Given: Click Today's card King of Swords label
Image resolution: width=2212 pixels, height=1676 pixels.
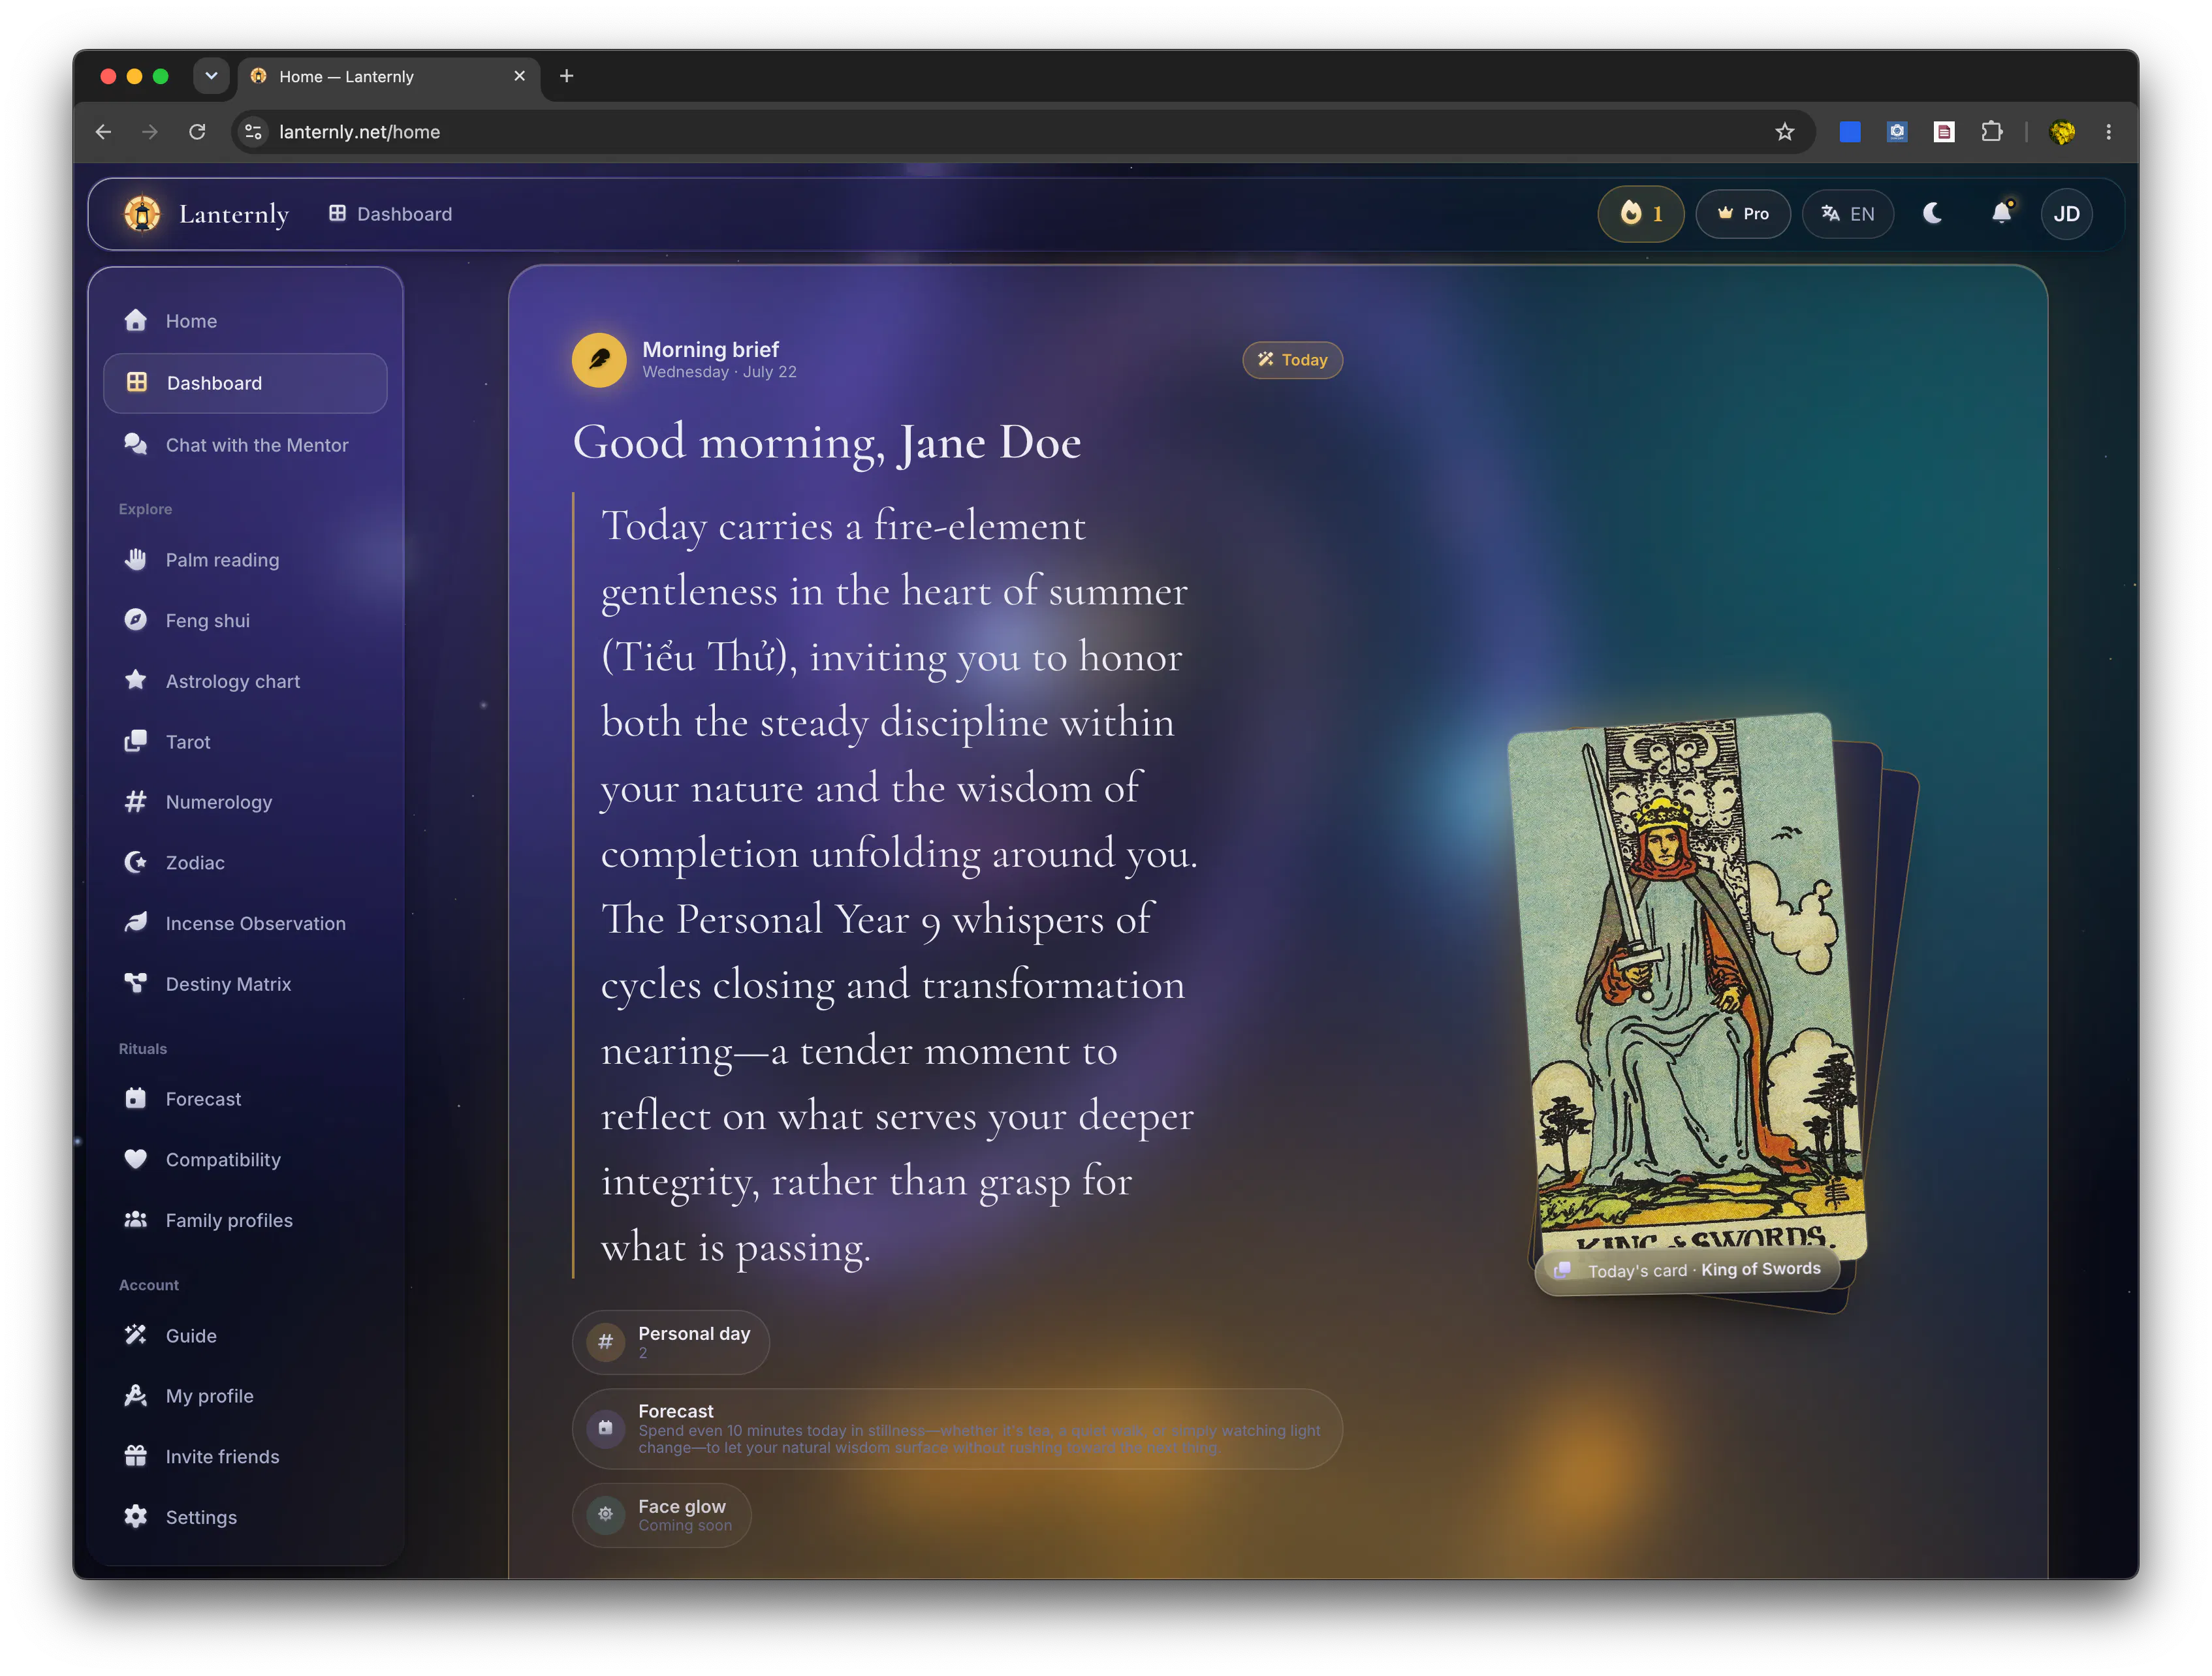Looking at the screenshot, I should click(1688, 1270).
